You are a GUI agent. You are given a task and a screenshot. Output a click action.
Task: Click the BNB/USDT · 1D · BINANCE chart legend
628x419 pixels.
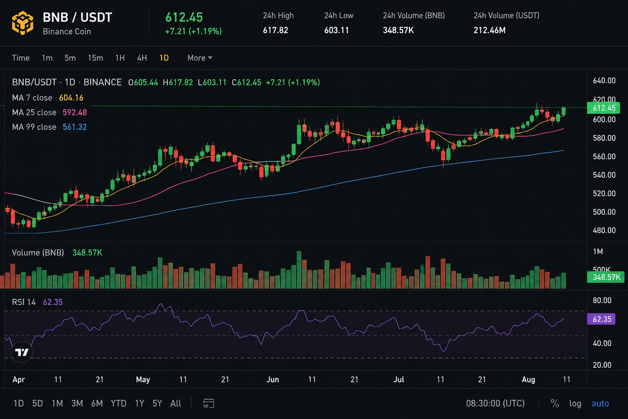(67, 82)
